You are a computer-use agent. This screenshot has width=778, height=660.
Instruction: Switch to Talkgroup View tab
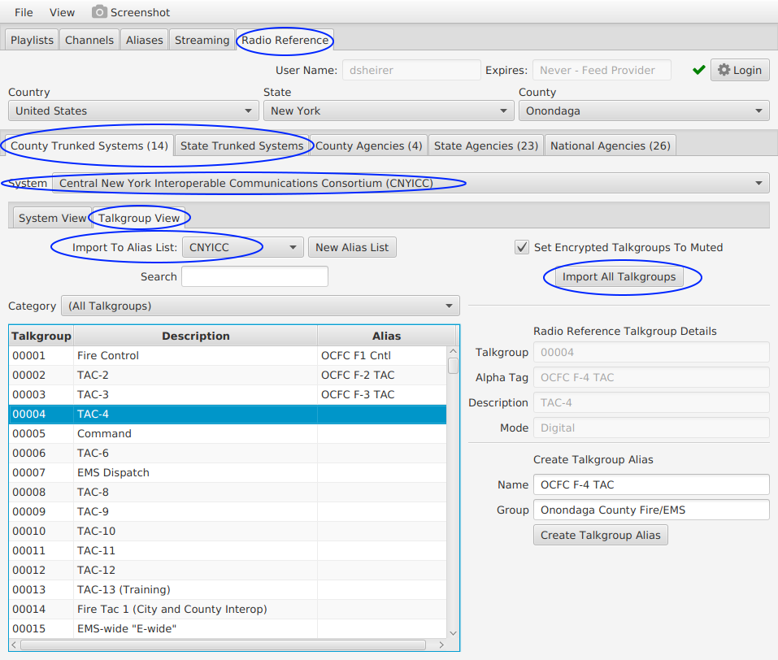[x=139, y=218]
